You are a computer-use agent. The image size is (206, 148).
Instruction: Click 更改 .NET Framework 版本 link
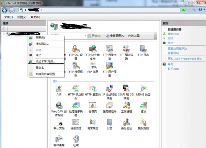point(185,59)
